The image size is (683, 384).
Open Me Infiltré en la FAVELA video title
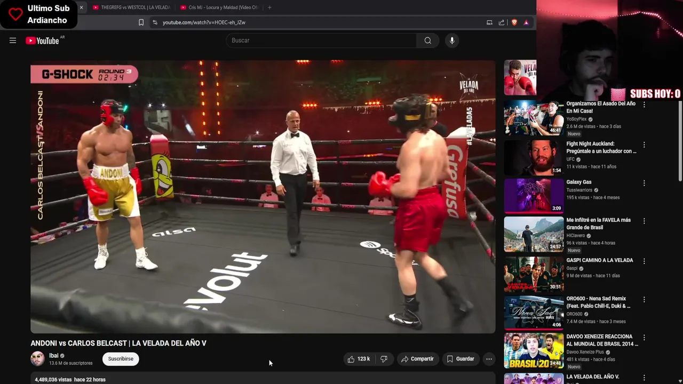599,223
